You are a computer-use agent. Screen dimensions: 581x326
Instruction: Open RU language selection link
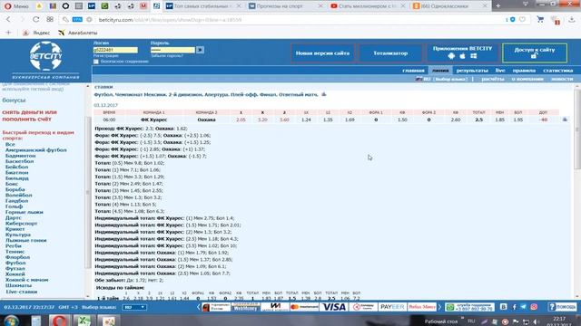(442, 79)
